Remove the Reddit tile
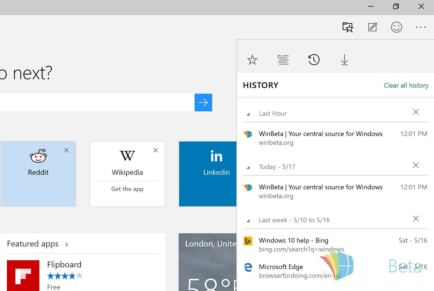This screenshot has width=434, height=291. [x=66, y=150]
